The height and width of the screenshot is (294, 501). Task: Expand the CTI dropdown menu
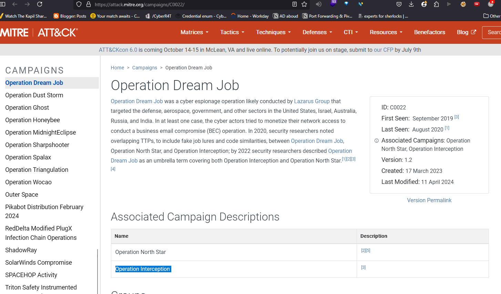tap(351, 32)
